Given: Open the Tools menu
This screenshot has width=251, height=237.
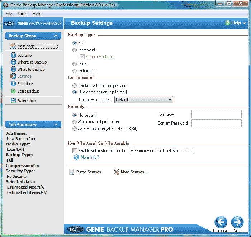Looking at the screenshot, I should click(x=22, y=14).
